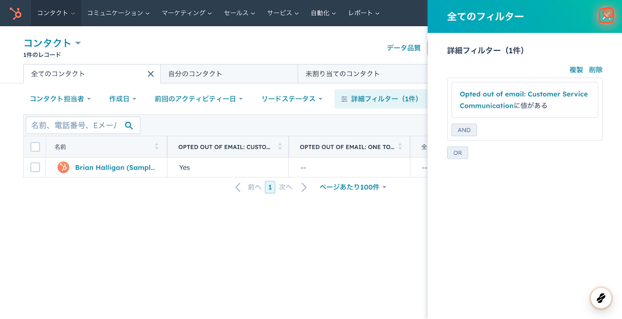622x319 pixels.
Task: Open the コンタクト担当者 filter dropdown
Action: (60, 99)
